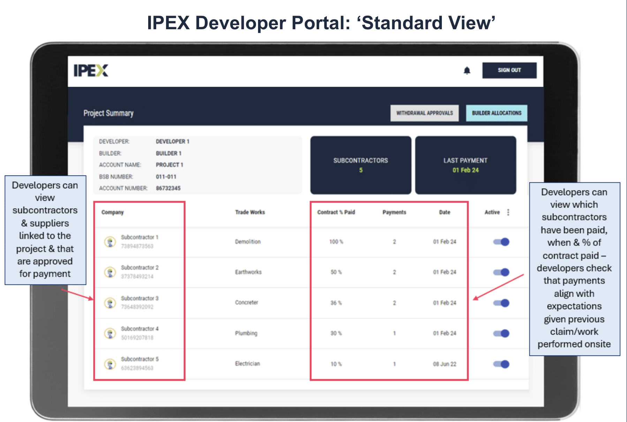Click BSB number 011-011

coord(166,177)
